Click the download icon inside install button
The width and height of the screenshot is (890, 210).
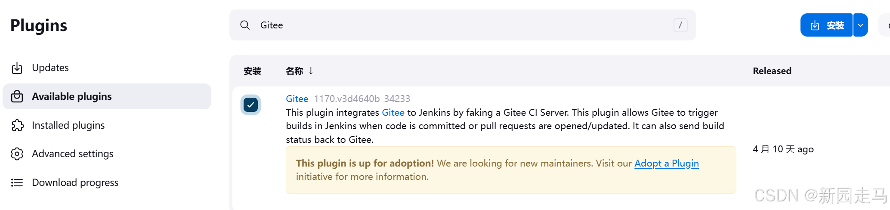tap(815, 25)
